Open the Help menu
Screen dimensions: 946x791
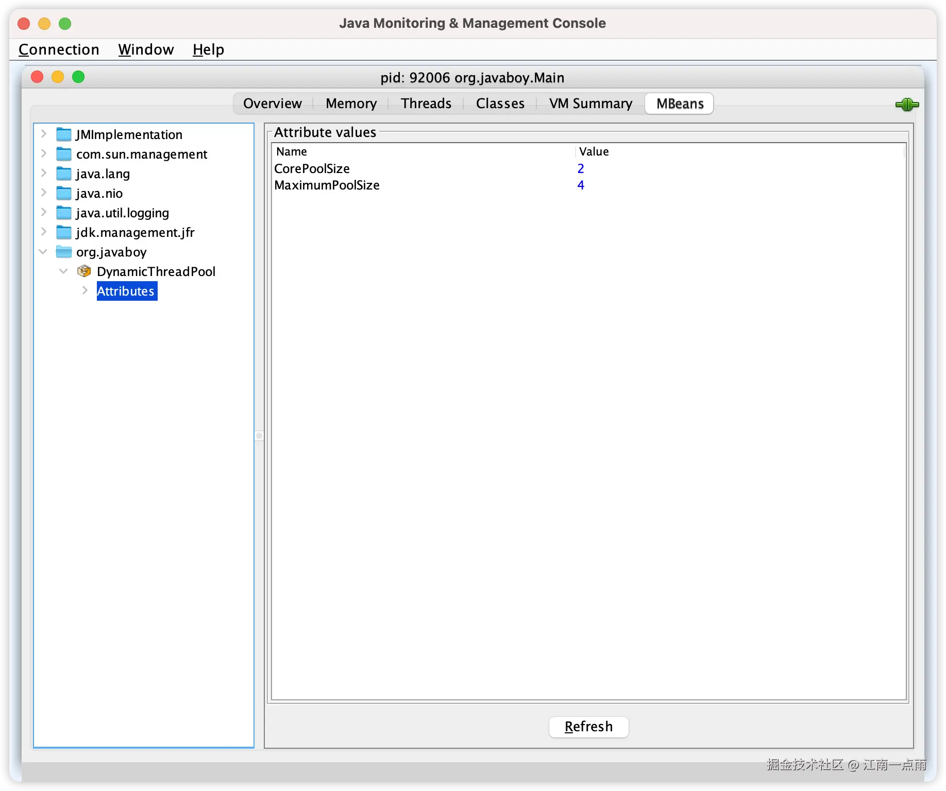pyautogui.click(x=208, y=49)
